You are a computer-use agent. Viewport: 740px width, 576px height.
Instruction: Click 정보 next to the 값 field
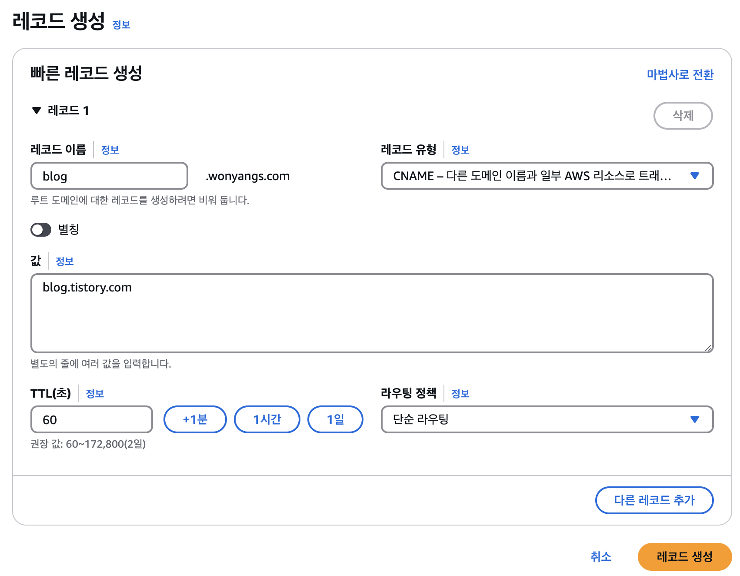pyautogui.click(x=64, y=261)
